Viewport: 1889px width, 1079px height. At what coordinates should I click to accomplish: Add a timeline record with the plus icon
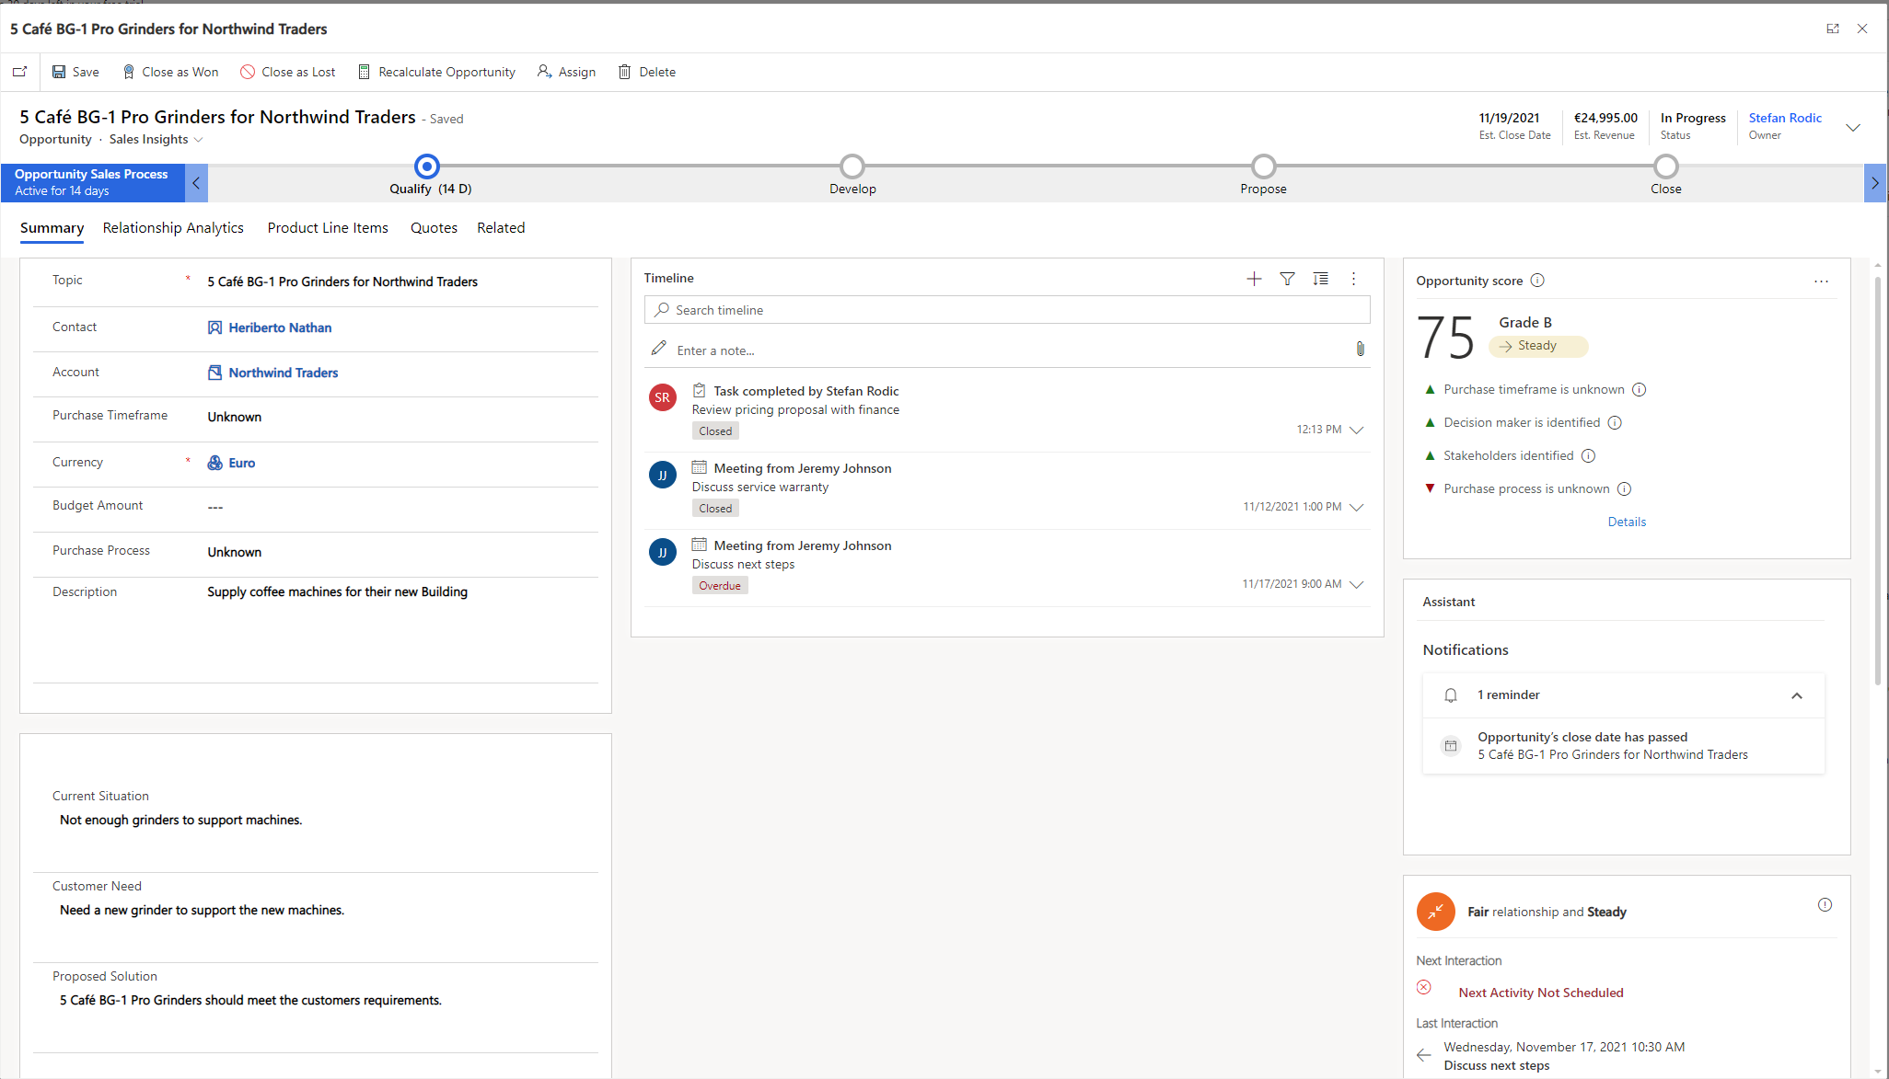coord(1254,279)
